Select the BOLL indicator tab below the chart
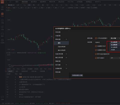The width and height of the screenshot is (120, 105). coord(18,69)
